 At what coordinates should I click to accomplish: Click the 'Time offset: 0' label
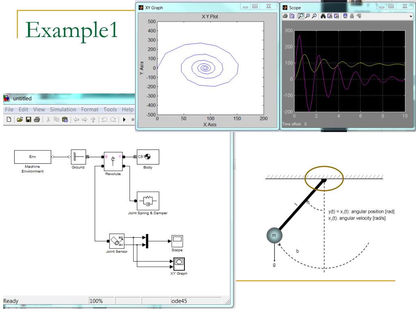[295, 124]
